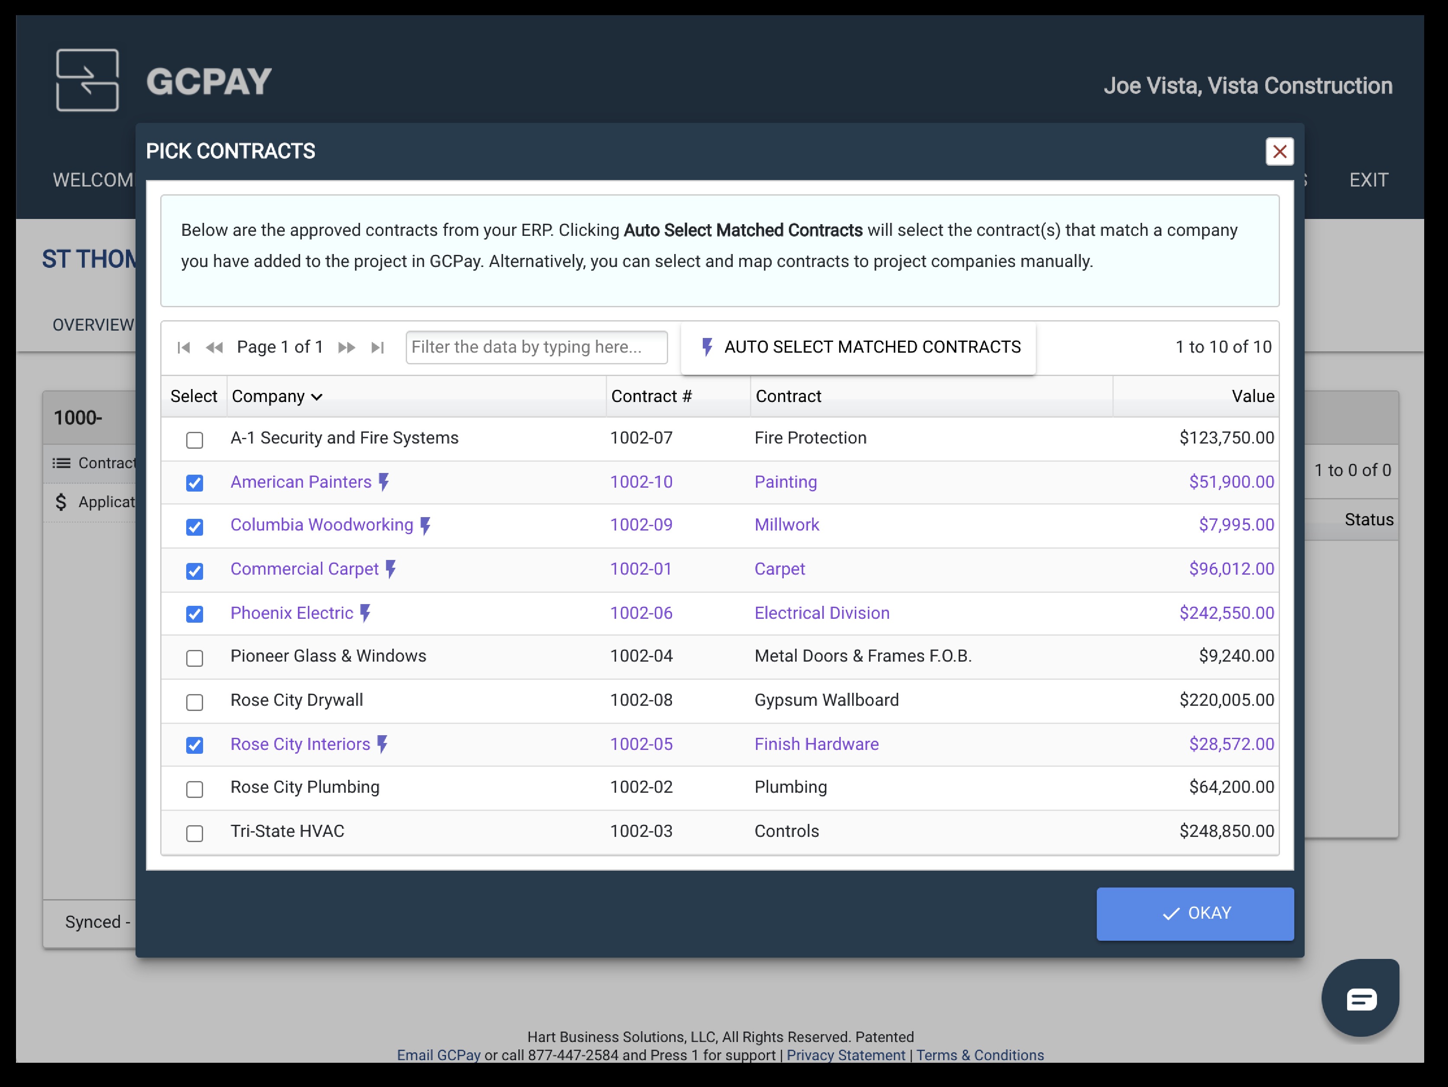Uncheck the Columbia Woodworking checkbox
This screenshot has height=1087, width=1448.
pyautogui.click(x=194, y=527)
